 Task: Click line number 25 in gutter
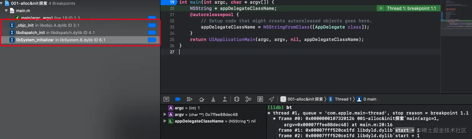[x=172, y=40]
